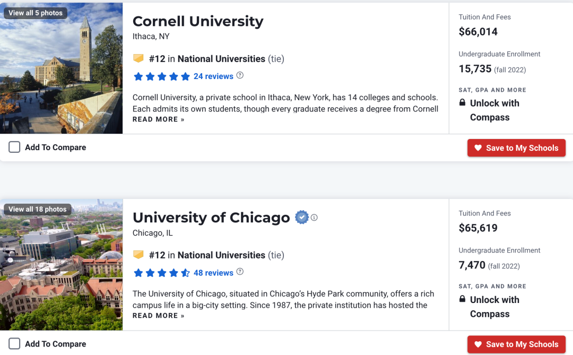Click the lock icon in Chicago's Compass section
The image size is (573, 355).
(462, 299)
